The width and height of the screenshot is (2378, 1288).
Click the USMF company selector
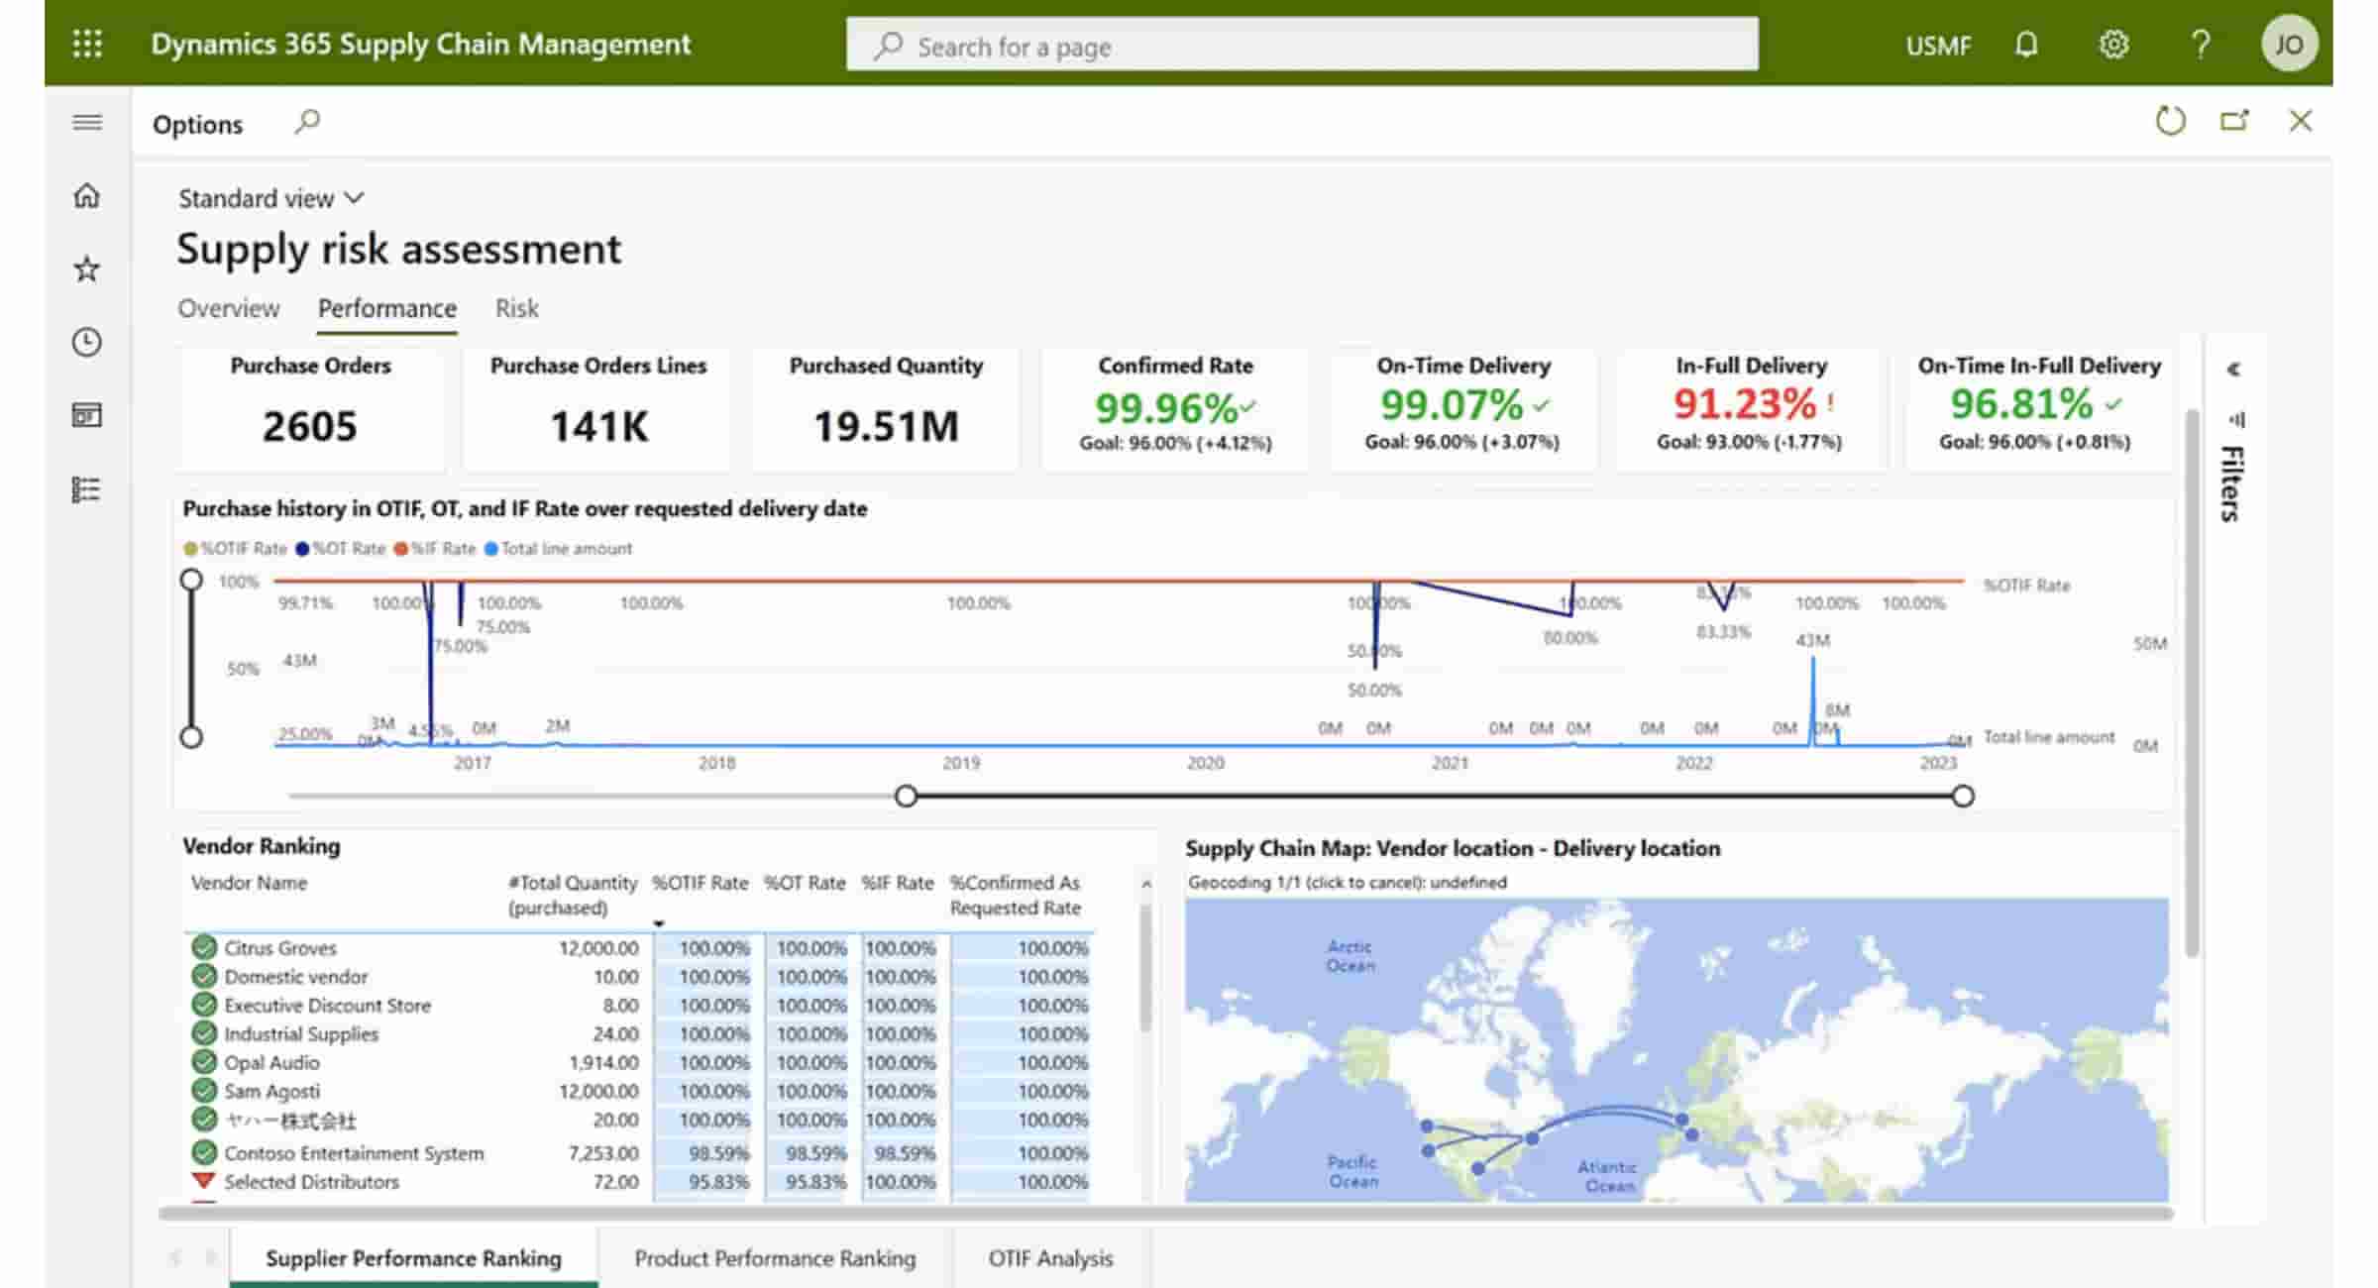coord(1937,46)
